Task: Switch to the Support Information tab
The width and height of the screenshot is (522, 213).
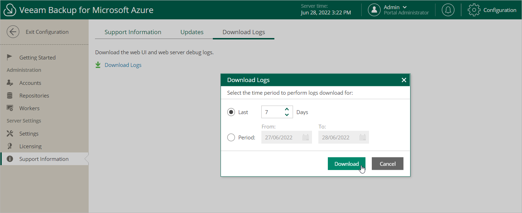Action: 133,32
